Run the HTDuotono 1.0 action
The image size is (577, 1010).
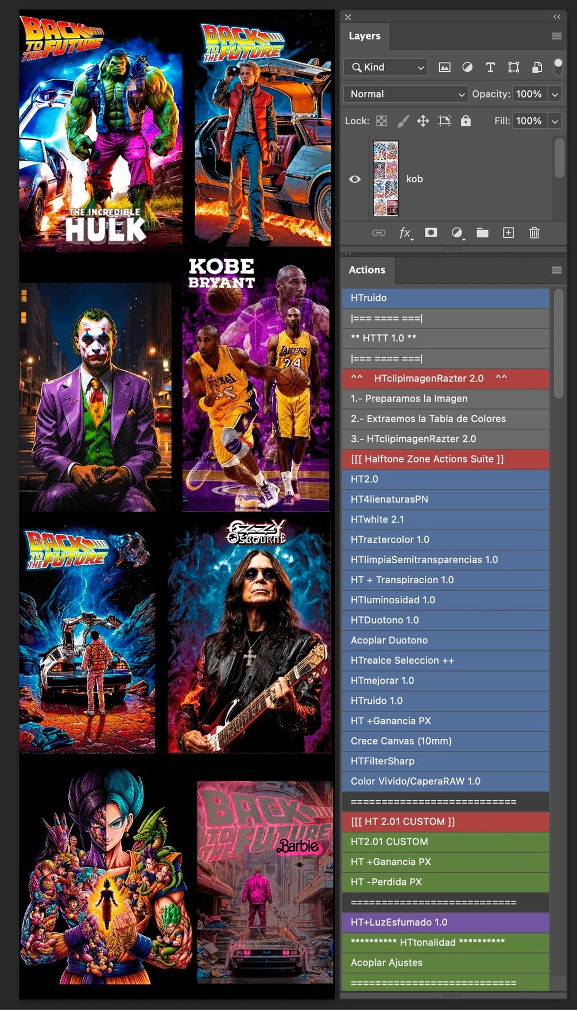446,620
